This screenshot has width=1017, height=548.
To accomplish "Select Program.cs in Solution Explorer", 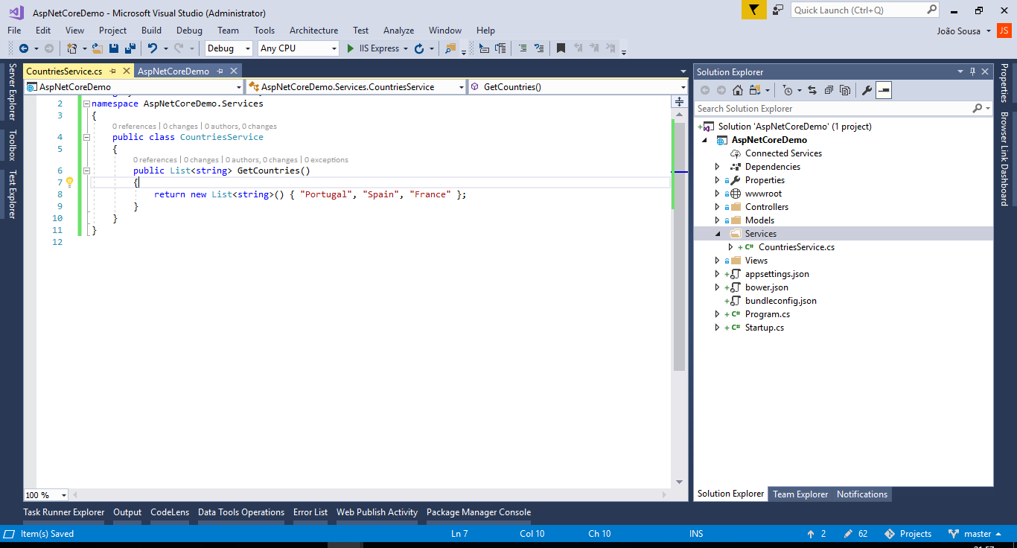I will click(x=767, y=314).
